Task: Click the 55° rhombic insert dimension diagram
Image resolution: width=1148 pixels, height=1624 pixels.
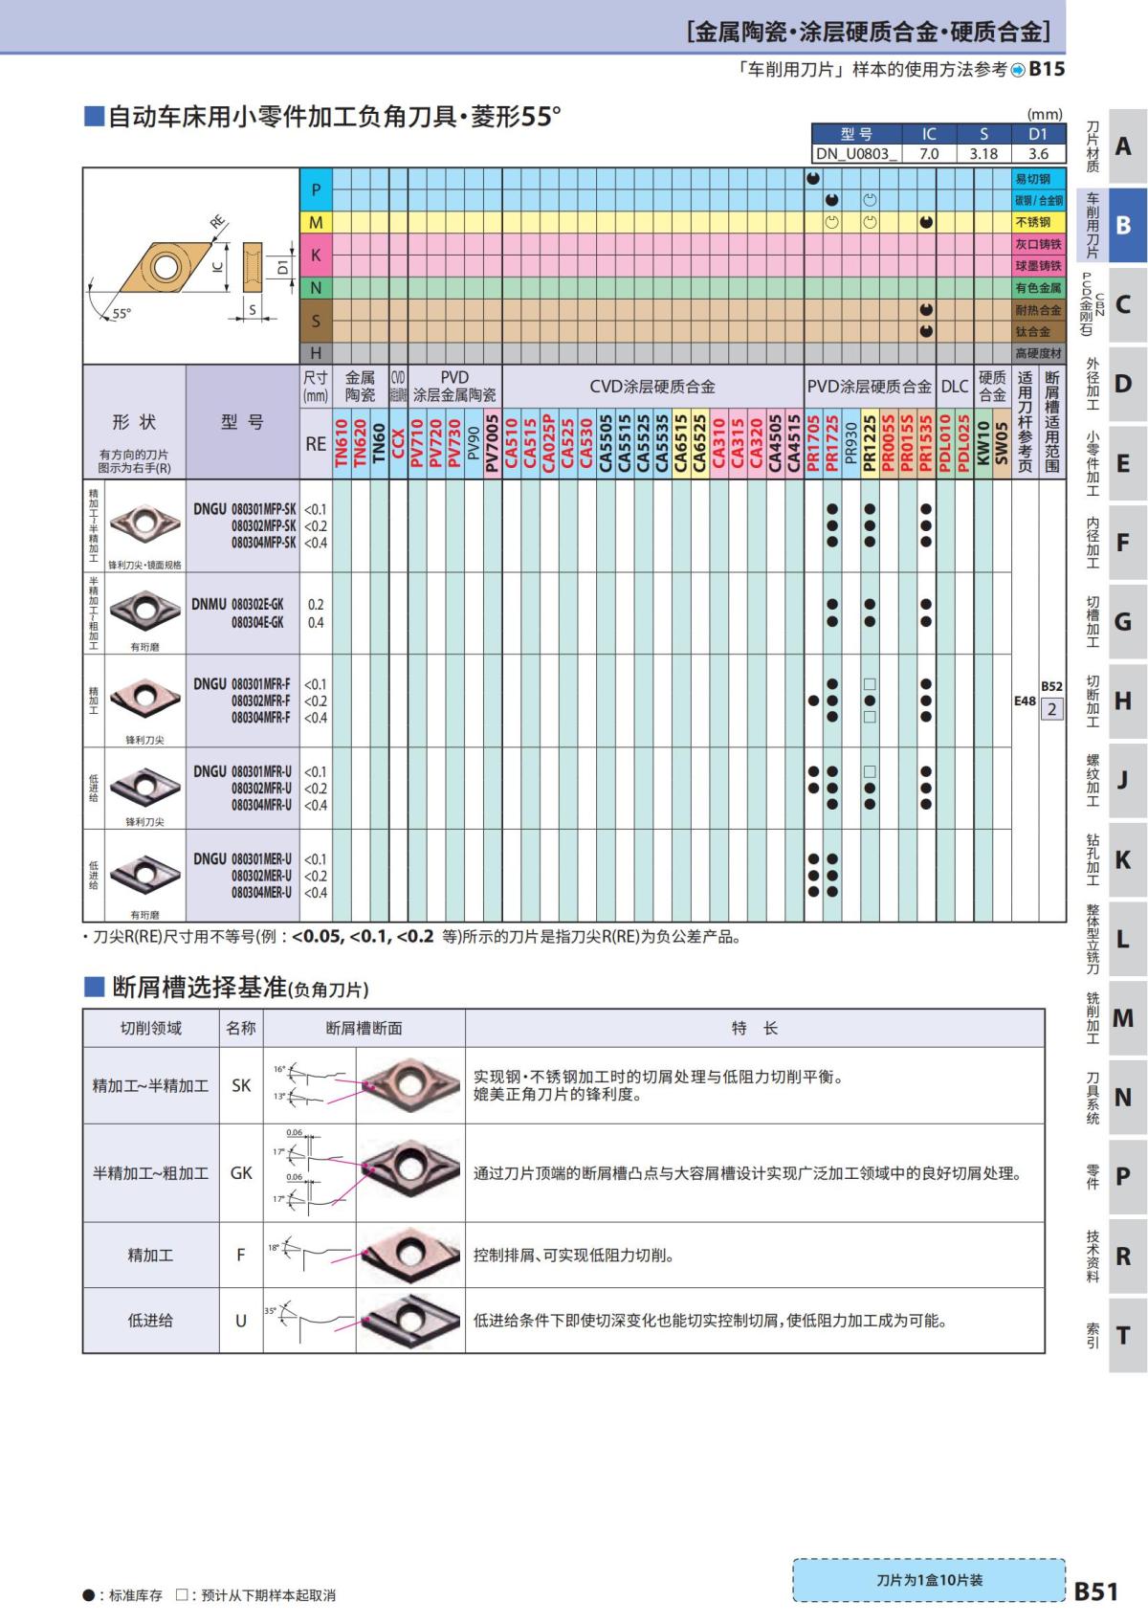Action: [x=189, y=267]
